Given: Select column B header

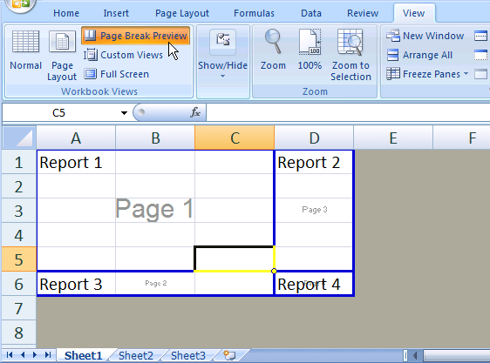Looking at the screenshot, I should coord(155,138).
